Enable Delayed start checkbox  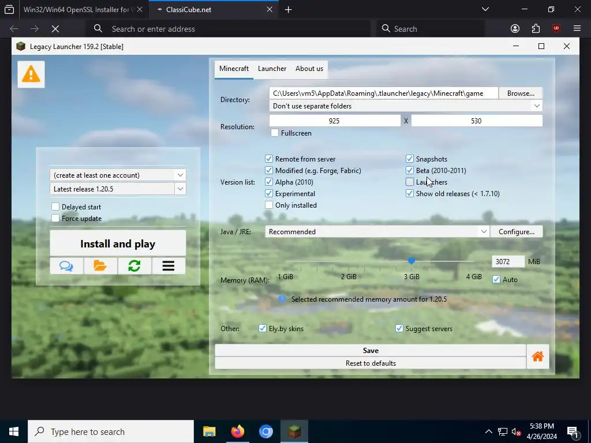point(55,207)
